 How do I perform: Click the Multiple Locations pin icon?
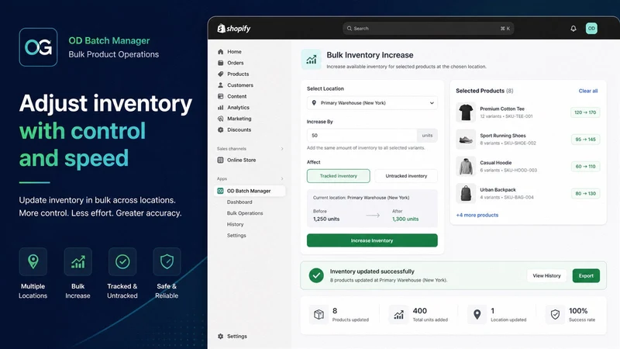point(33,261)
